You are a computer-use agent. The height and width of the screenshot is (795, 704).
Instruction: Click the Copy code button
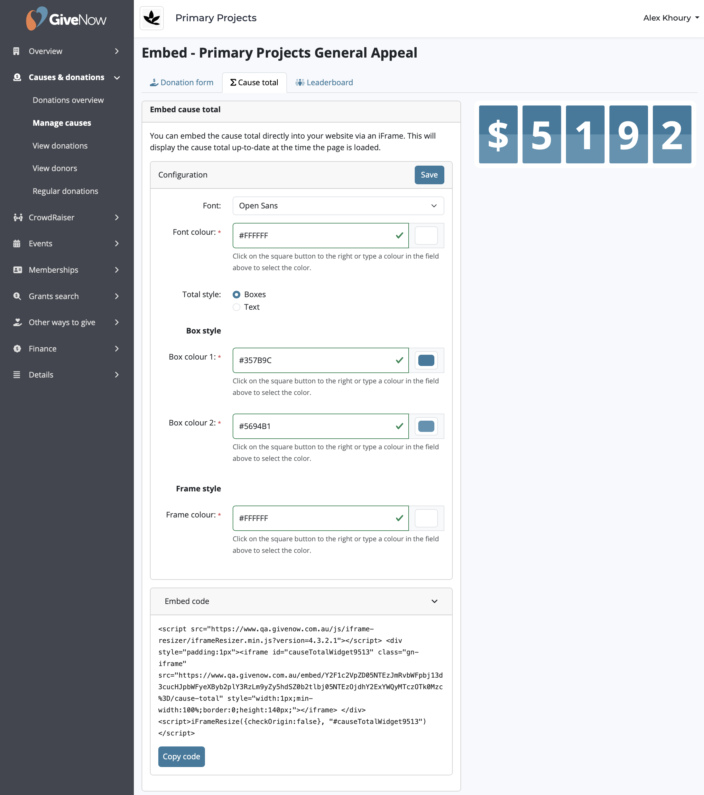[181, 756]
